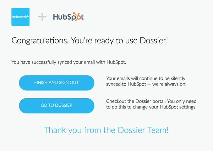
Task: Click "silently" in the email sync description
Action: pos(177,78)
